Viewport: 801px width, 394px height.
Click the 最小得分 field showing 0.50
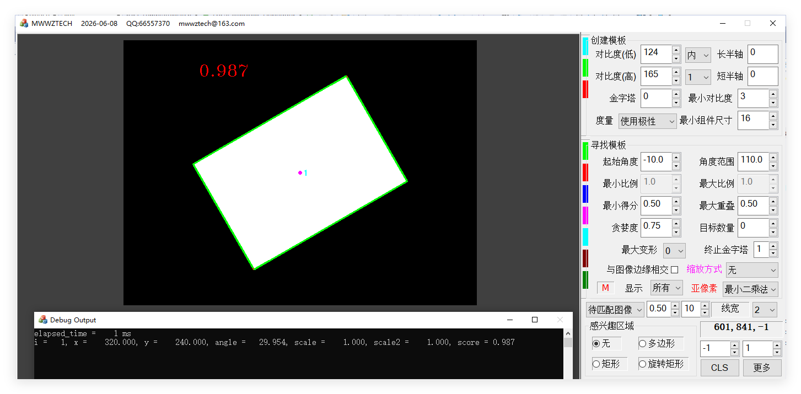(x=656, y=206)
